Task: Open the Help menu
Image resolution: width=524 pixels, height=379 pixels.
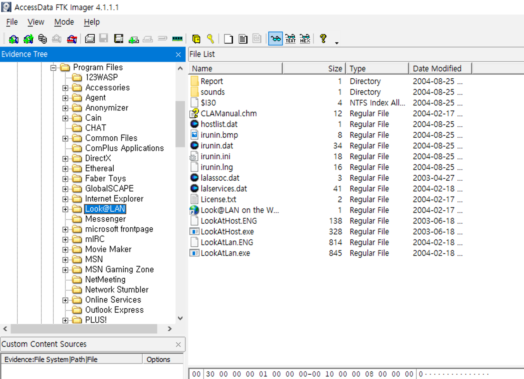Action: click(x=92, y=22)
